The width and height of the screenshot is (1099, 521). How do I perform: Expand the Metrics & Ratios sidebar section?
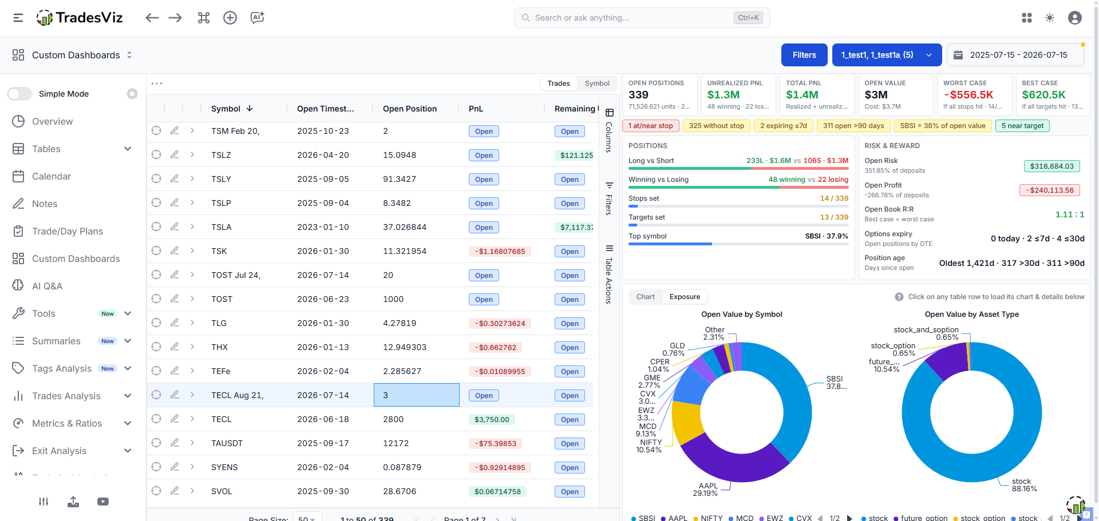pyautogui.click(x=128, y=423)
